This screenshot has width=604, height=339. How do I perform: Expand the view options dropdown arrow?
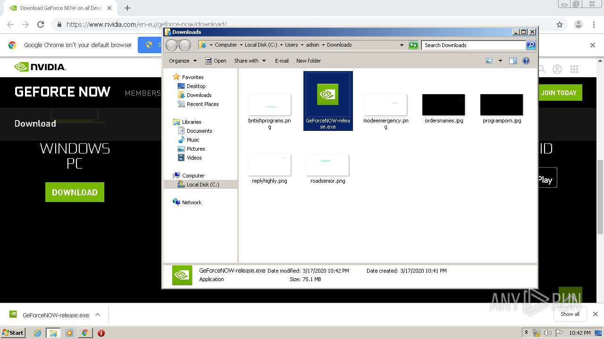coord(500,61)
